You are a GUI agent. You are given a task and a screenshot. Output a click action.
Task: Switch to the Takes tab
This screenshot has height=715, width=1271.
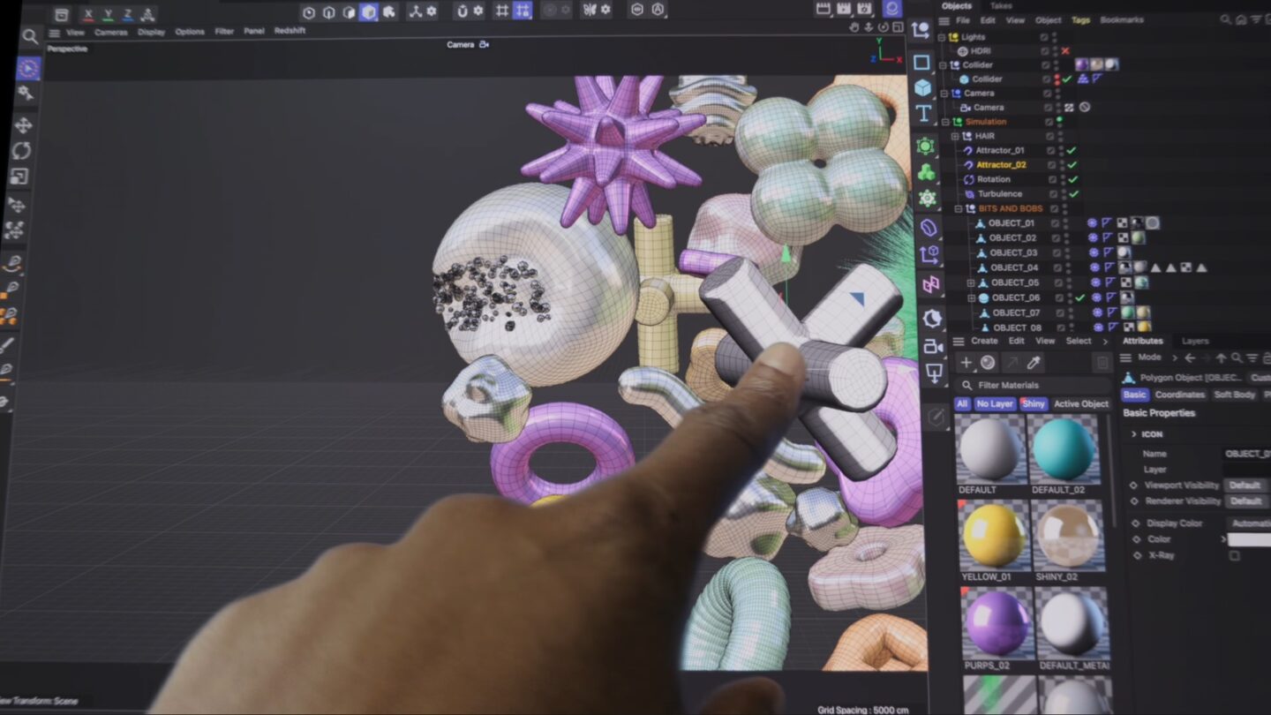tap(1001, 6)
